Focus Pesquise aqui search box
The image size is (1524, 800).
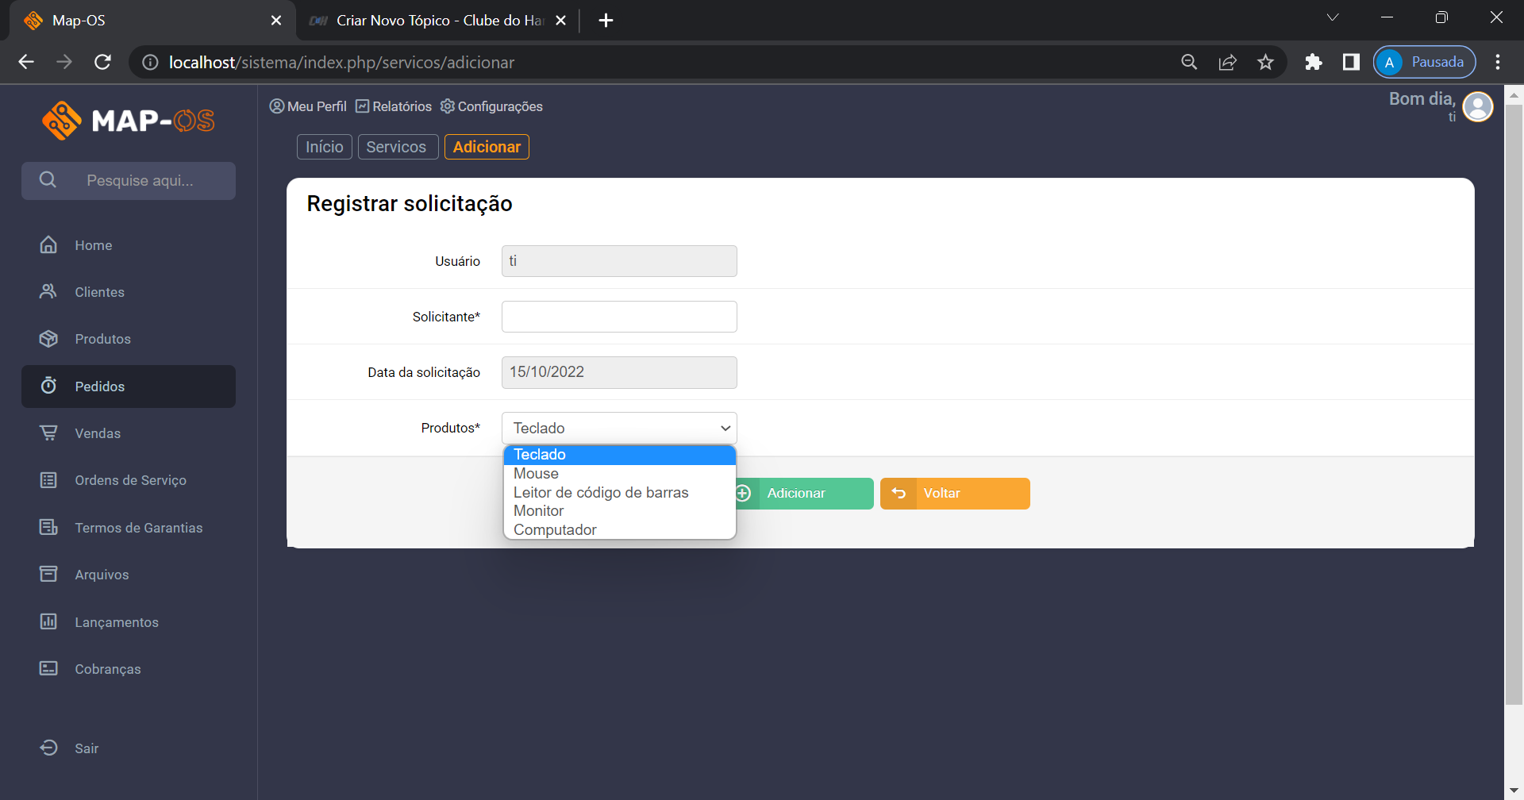click(x=129, y=181)
